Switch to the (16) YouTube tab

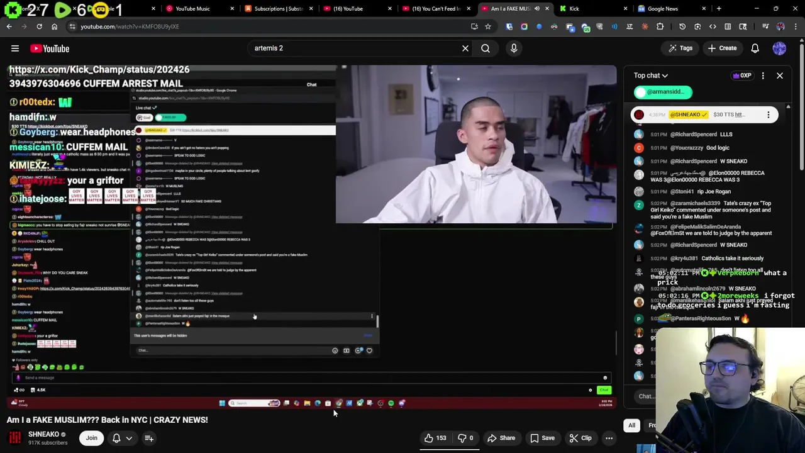pos(348,9)
